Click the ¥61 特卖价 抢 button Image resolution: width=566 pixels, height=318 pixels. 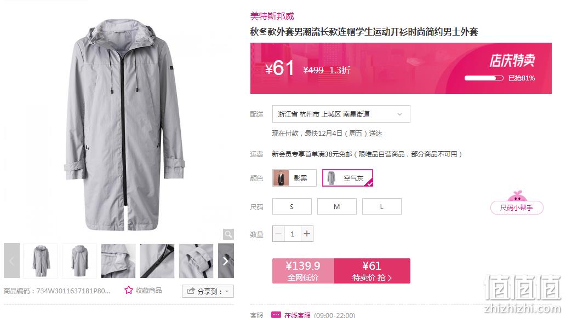372,271
